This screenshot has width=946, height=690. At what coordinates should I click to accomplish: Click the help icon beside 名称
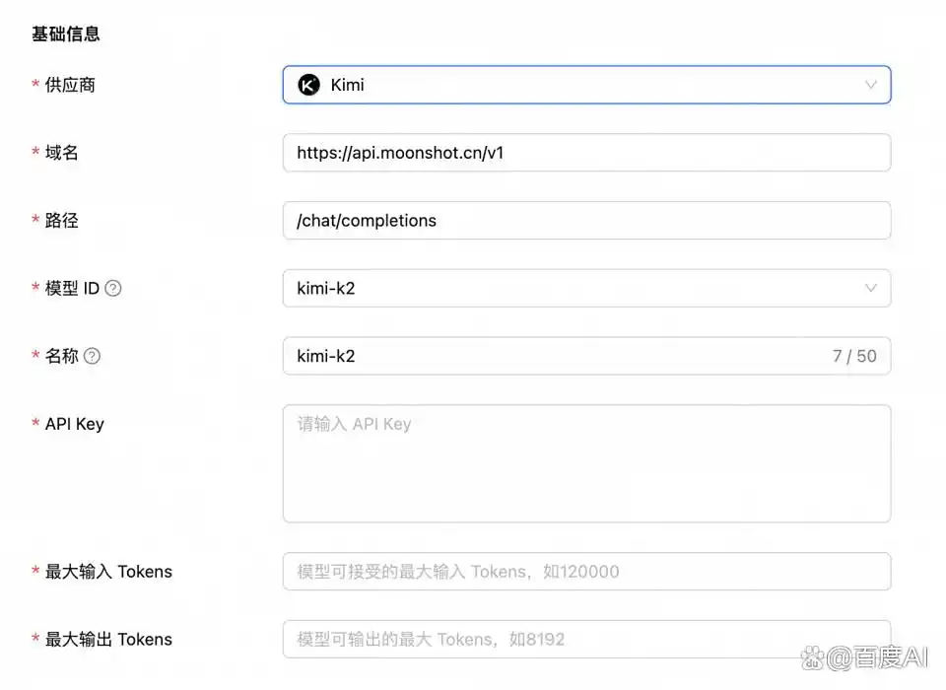point(92,356)
